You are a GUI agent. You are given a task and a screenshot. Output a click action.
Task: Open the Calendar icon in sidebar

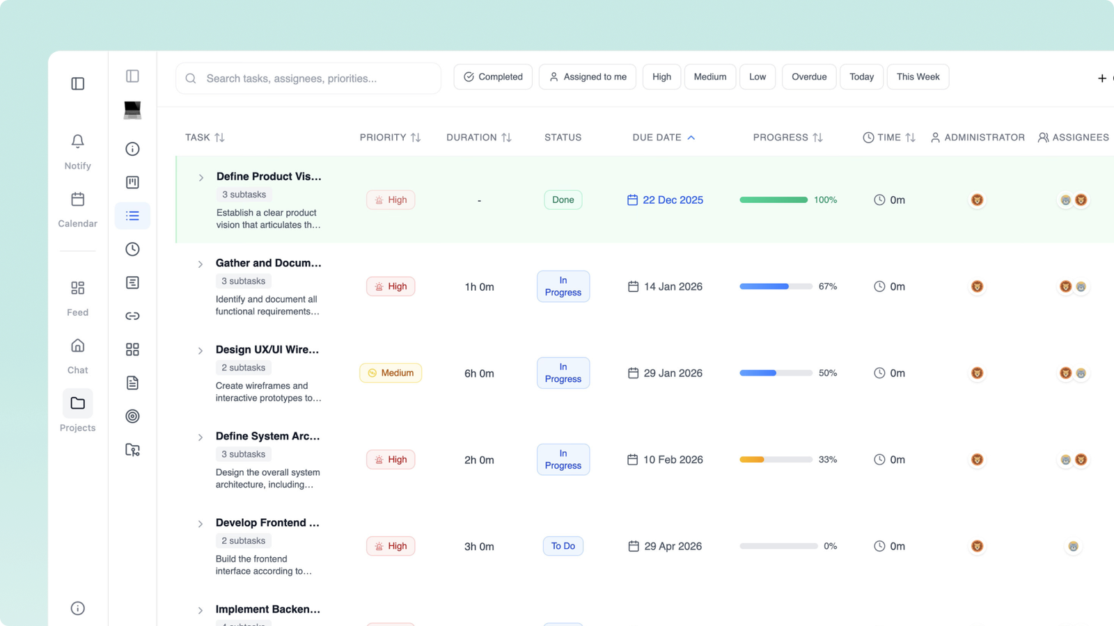pyautogui.click(x=78, y=199)
